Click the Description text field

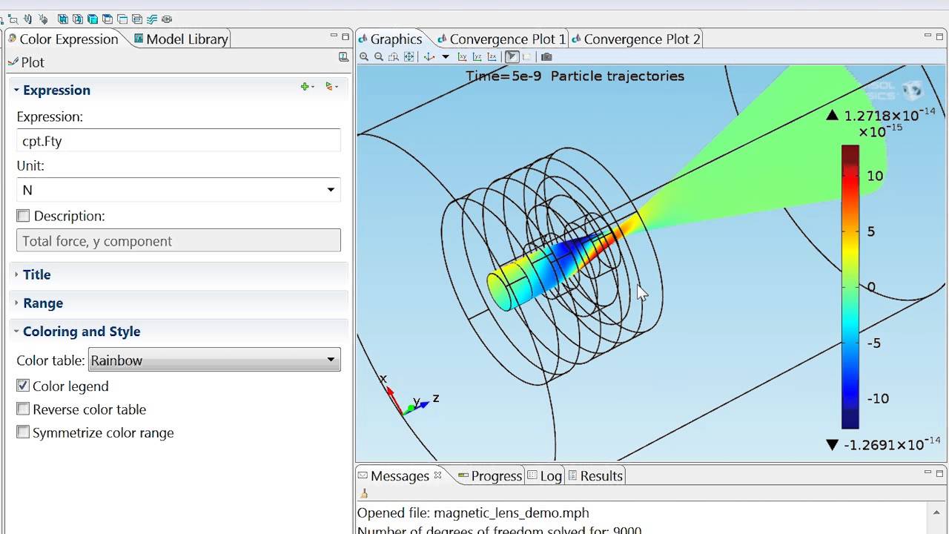click(x=179, y=240)
